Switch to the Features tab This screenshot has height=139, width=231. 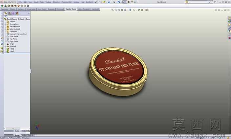point(4,9)
